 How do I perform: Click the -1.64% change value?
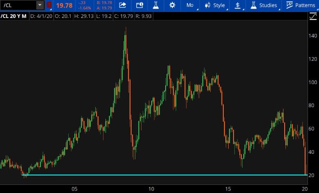click(x=85, y=8)
